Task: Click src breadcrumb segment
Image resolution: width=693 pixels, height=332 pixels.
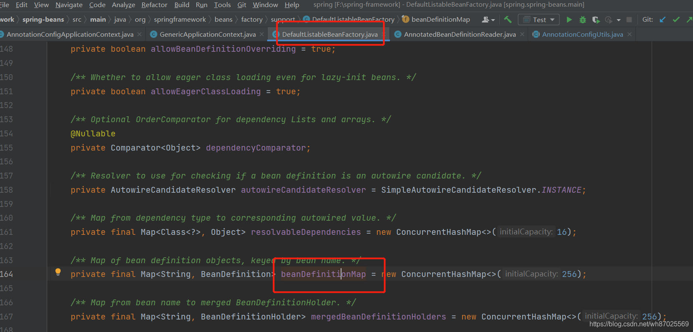Action: pyautogui.click(x=77, y=20)
